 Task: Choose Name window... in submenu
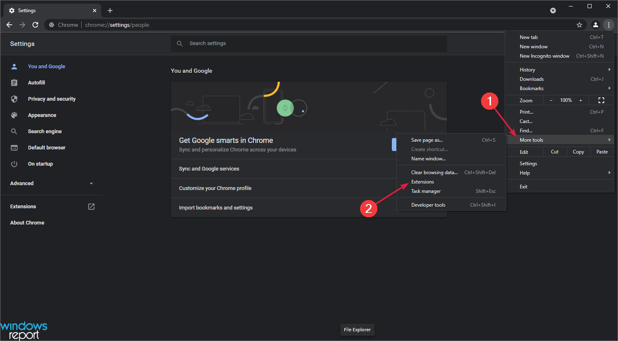[452, 159]
